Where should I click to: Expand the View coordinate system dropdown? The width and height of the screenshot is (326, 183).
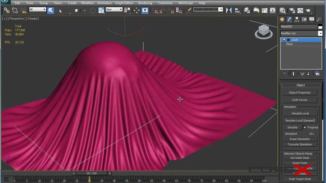click(114, 9)
